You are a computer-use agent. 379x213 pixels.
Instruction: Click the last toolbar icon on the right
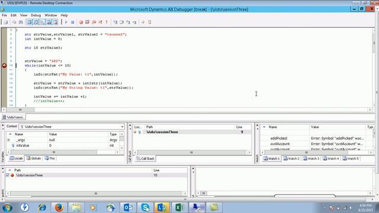[x=150, y=22]
